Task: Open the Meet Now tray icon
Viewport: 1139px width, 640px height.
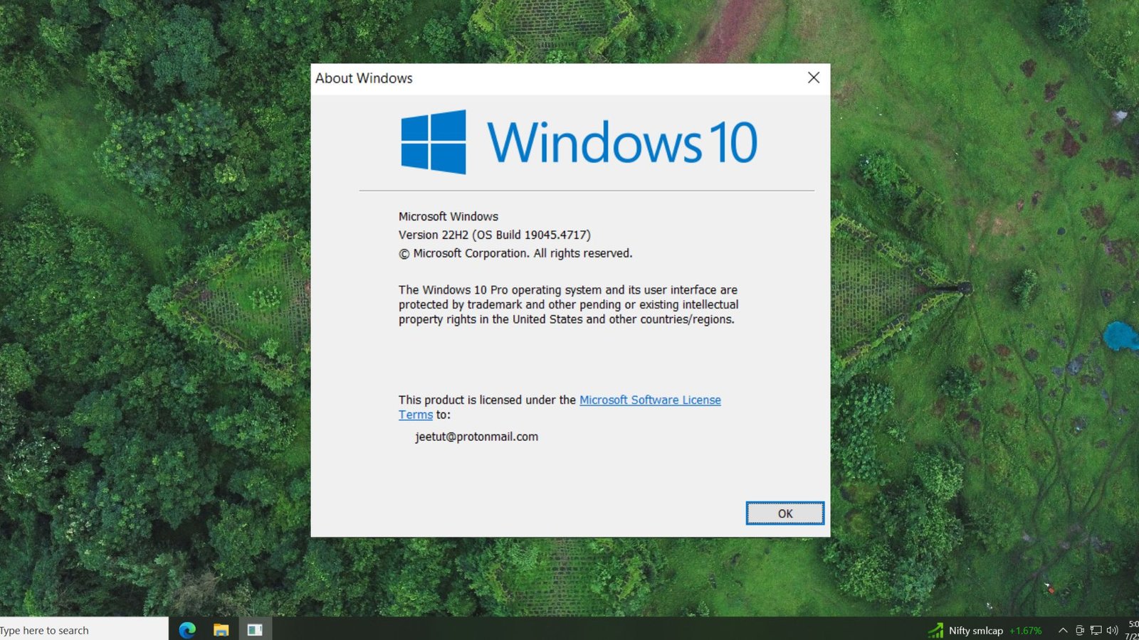Action: coord(1080,630)
